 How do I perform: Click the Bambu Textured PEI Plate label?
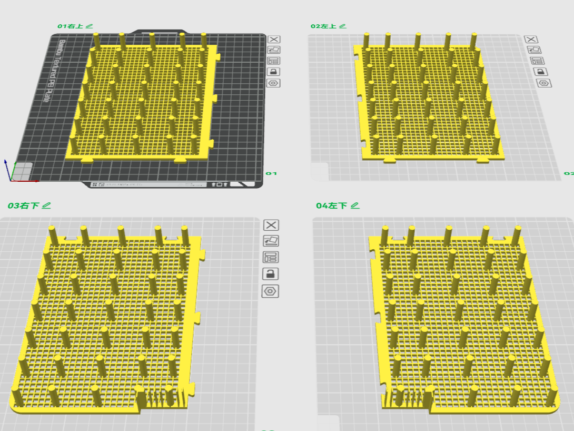[54, 71]
